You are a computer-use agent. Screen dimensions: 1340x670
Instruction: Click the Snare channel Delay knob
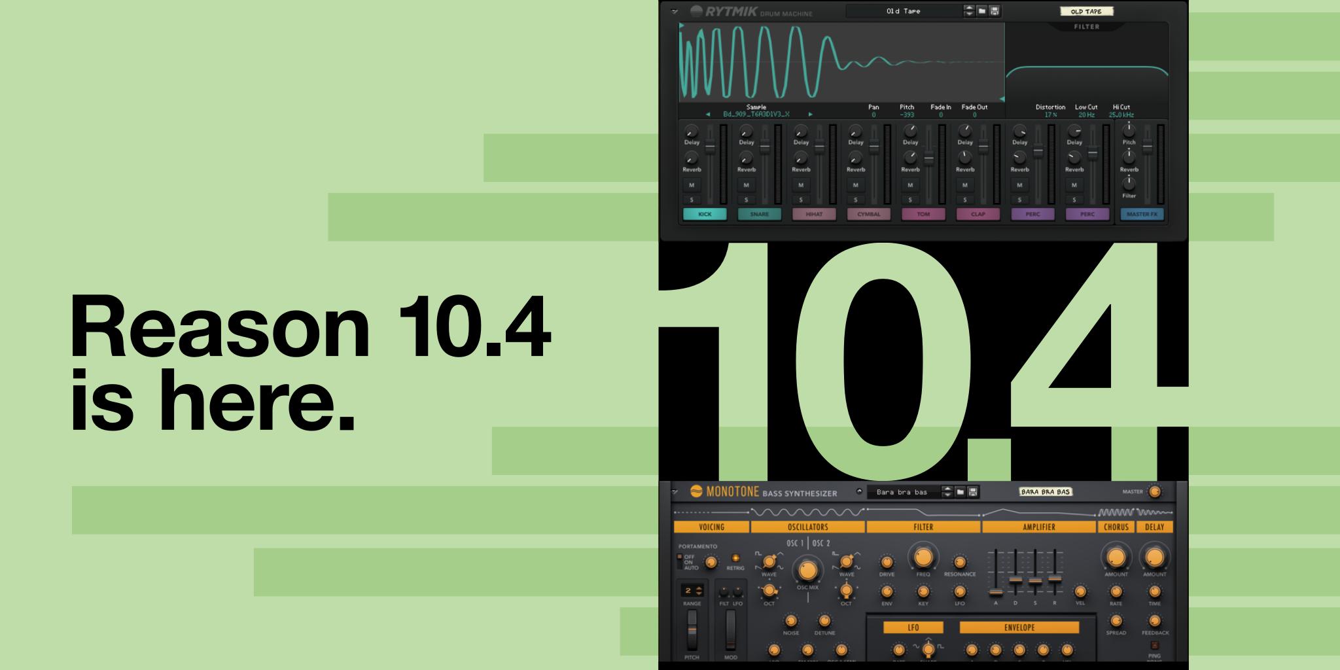(746, 131)
